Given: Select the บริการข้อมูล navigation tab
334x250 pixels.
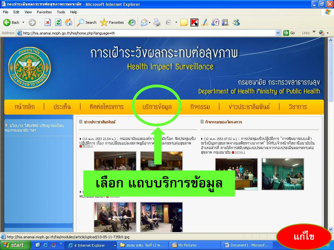Looking at the screenshot, I should point(157,107).
